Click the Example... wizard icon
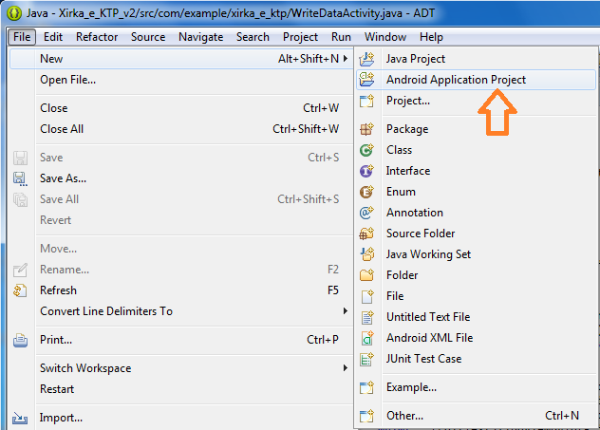This screenshot has width=600, height=430. click(x=366, y=387)
